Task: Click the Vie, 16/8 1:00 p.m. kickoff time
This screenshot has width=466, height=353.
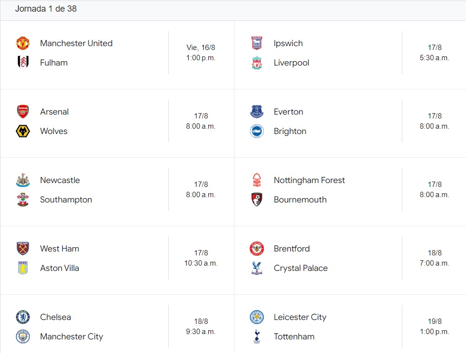Action: click(x=201, y=52)
